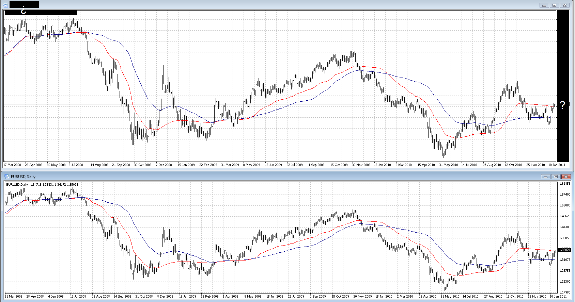Screen dimensions: 575x302
Task: Restore the untitled upper chart window
Action: pyautogui.click(x=554, y=5)
